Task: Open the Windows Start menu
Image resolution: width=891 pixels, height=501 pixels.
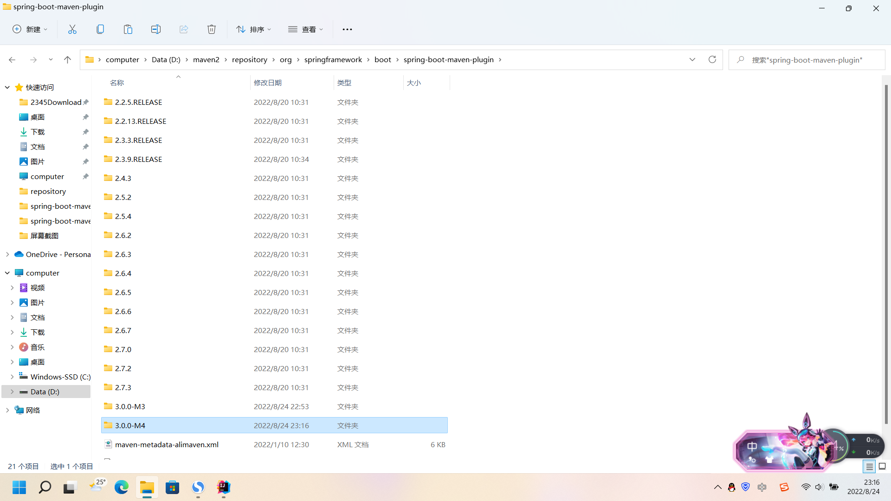Action: click(19, 487)
